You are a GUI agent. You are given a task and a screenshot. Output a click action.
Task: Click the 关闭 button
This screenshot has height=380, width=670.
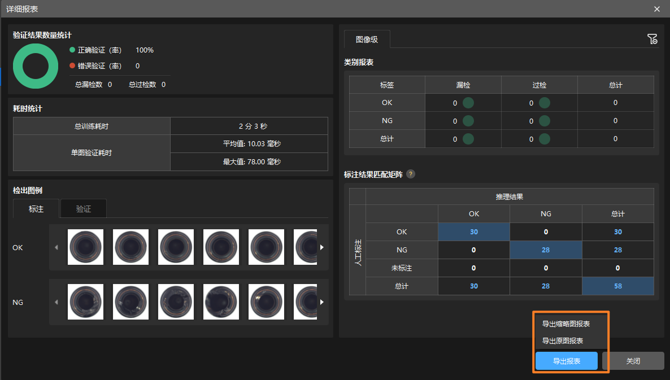point(633,361)
